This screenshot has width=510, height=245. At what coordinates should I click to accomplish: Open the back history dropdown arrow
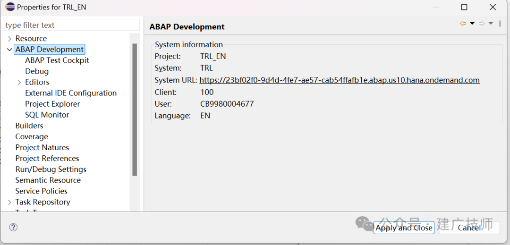[x=472, y=24]
